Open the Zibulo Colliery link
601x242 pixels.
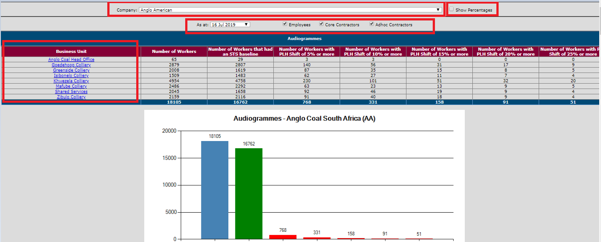[x=71, y=97]
